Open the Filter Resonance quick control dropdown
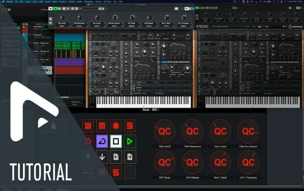This screenshot has width=304, height=191. pos(87,23)
